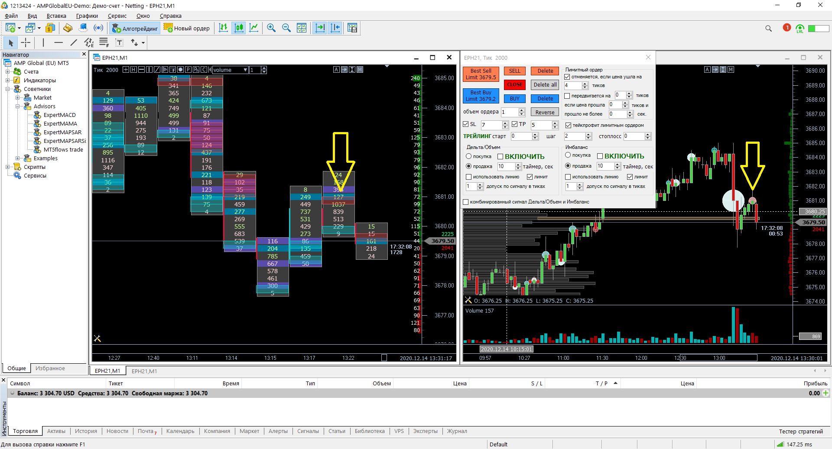
Task: Increase the SL value with the spinner
Action: (505, 123)
